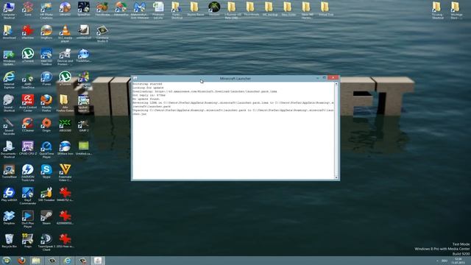The image size is (471, 265).
Task: Open the VLC media player desktop icon
Action: [65, 33]
